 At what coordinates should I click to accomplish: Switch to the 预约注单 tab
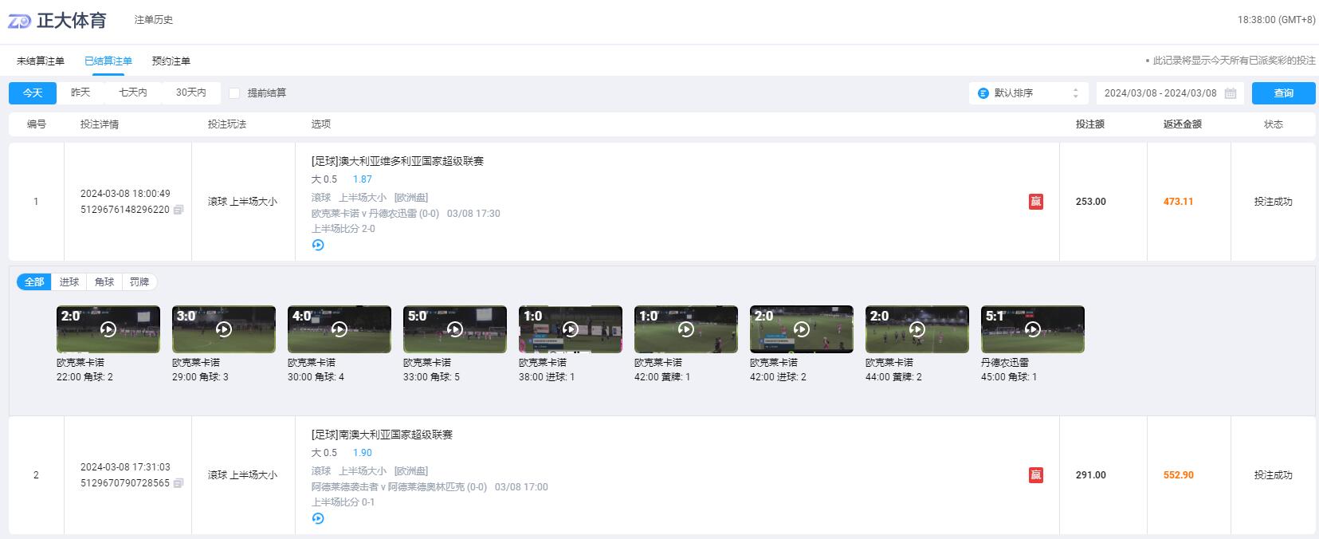(x=171, y=61)
